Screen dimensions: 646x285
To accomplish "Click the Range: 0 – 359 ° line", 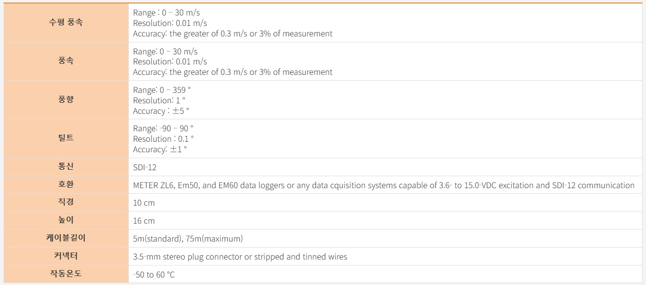I will tap(162, 90).
